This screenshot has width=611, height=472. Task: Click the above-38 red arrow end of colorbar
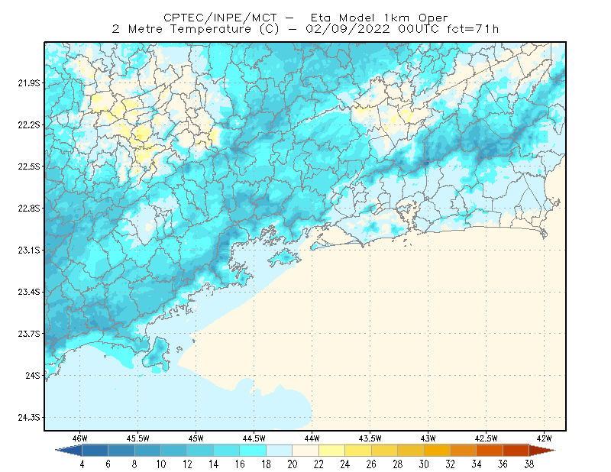pos(541,451)
